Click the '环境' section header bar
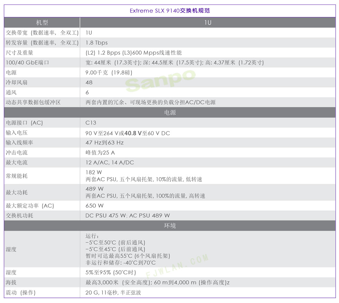This screenshot has height=303, width=339. click(170, 226)
